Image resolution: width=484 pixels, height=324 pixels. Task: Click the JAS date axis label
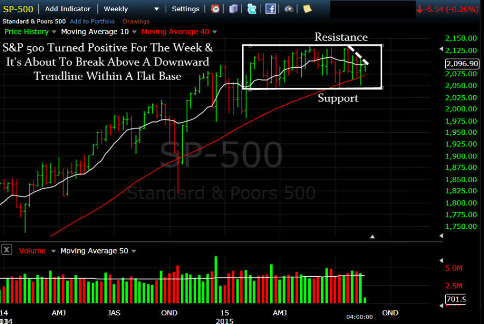[x=114, y=313]
